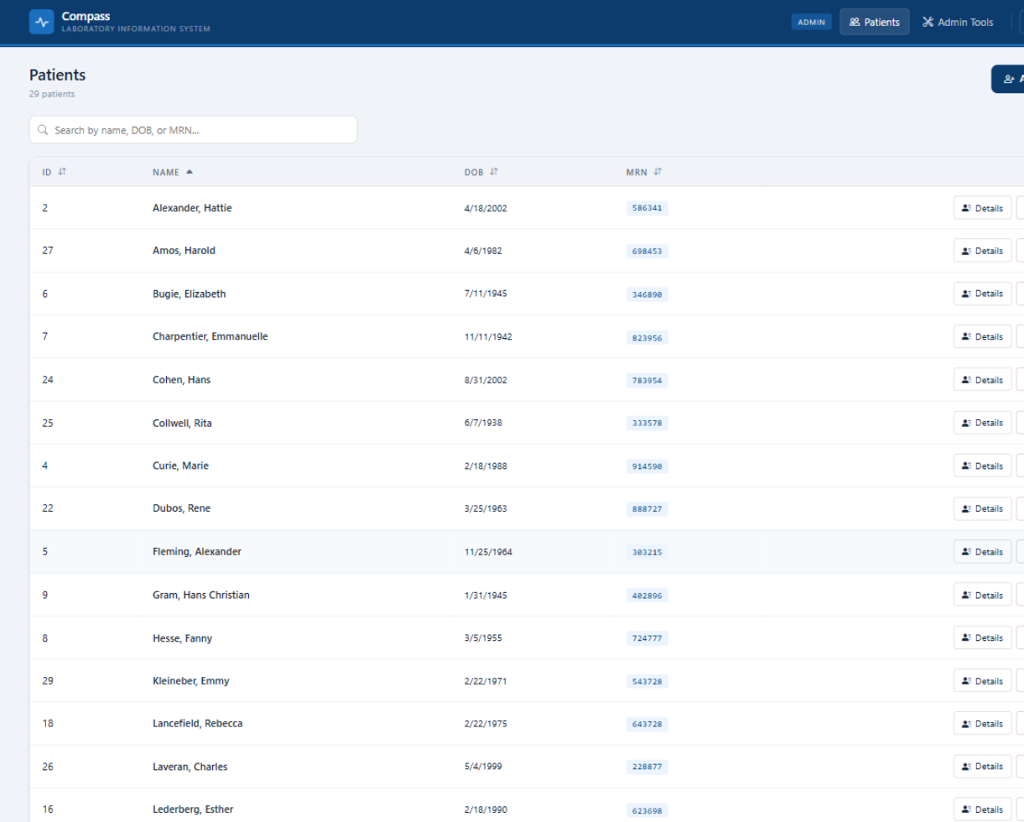This screenshot has height=822, width=1024.
Task: Open Details for Kleineber, Emmy
Action: tap(982, 681)
